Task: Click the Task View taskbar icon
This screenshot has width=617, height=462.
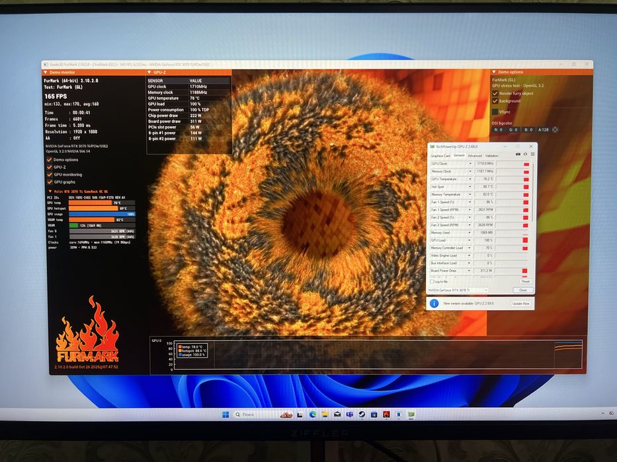Action: coord(300,414)
